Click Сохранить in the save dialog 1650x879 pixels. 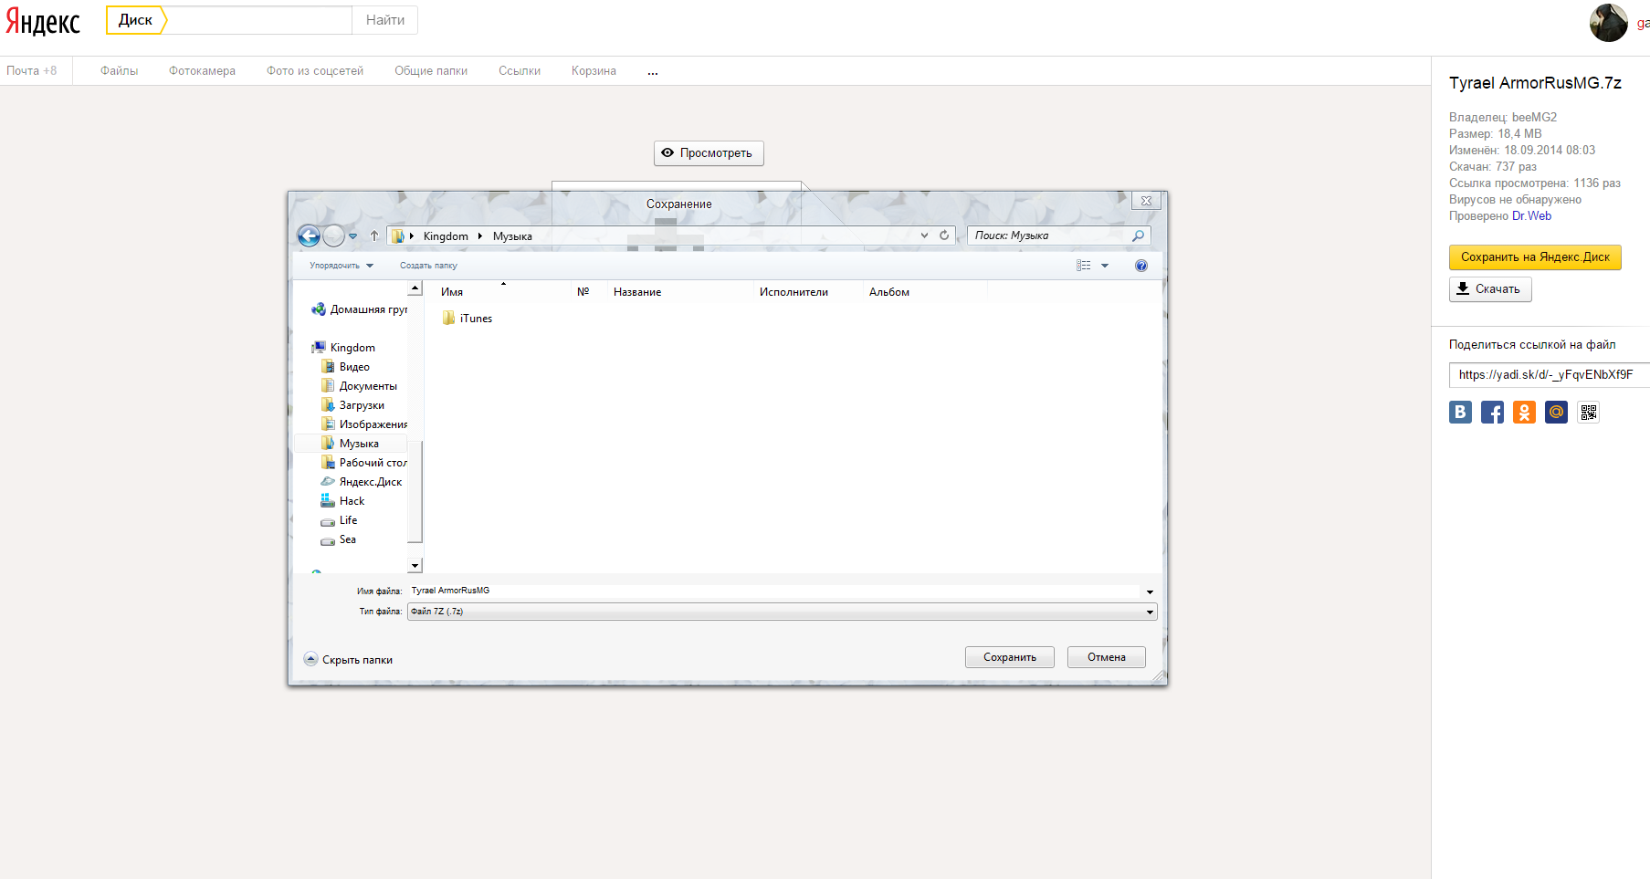1010,657
